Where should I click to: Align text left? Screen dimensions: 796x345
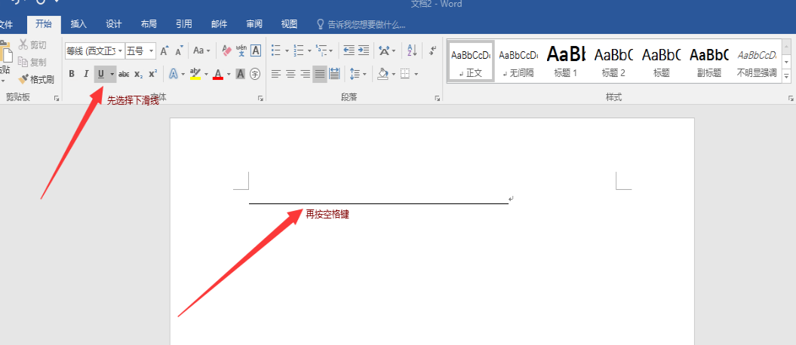(x=275, y=75)
